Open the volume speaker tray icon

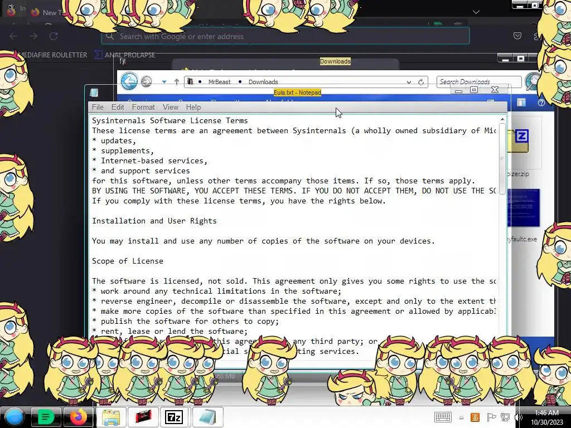[518, 417]
